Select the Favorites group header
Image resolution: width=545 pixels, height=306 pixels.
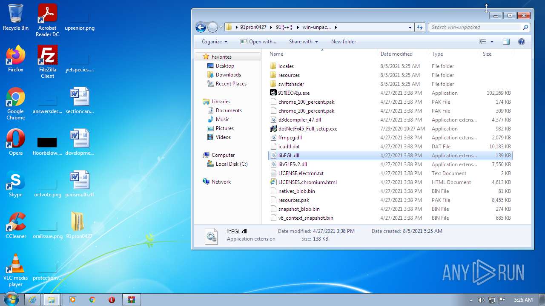[x=221, y=57]
